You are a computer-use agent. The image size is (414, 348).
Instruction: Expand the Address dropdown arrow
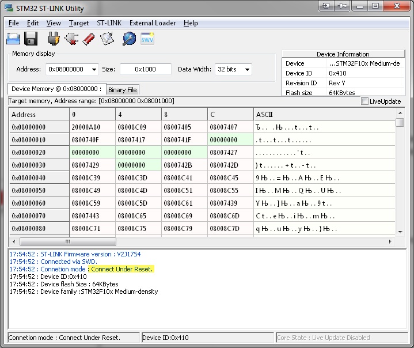coord(94,70)
